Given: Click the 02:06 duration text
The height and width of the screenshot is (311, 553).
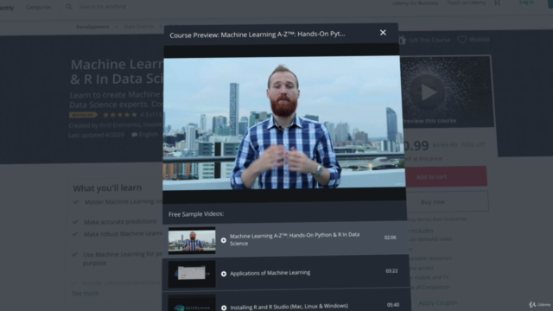Looking at the screenshot, I should [390, 238].
